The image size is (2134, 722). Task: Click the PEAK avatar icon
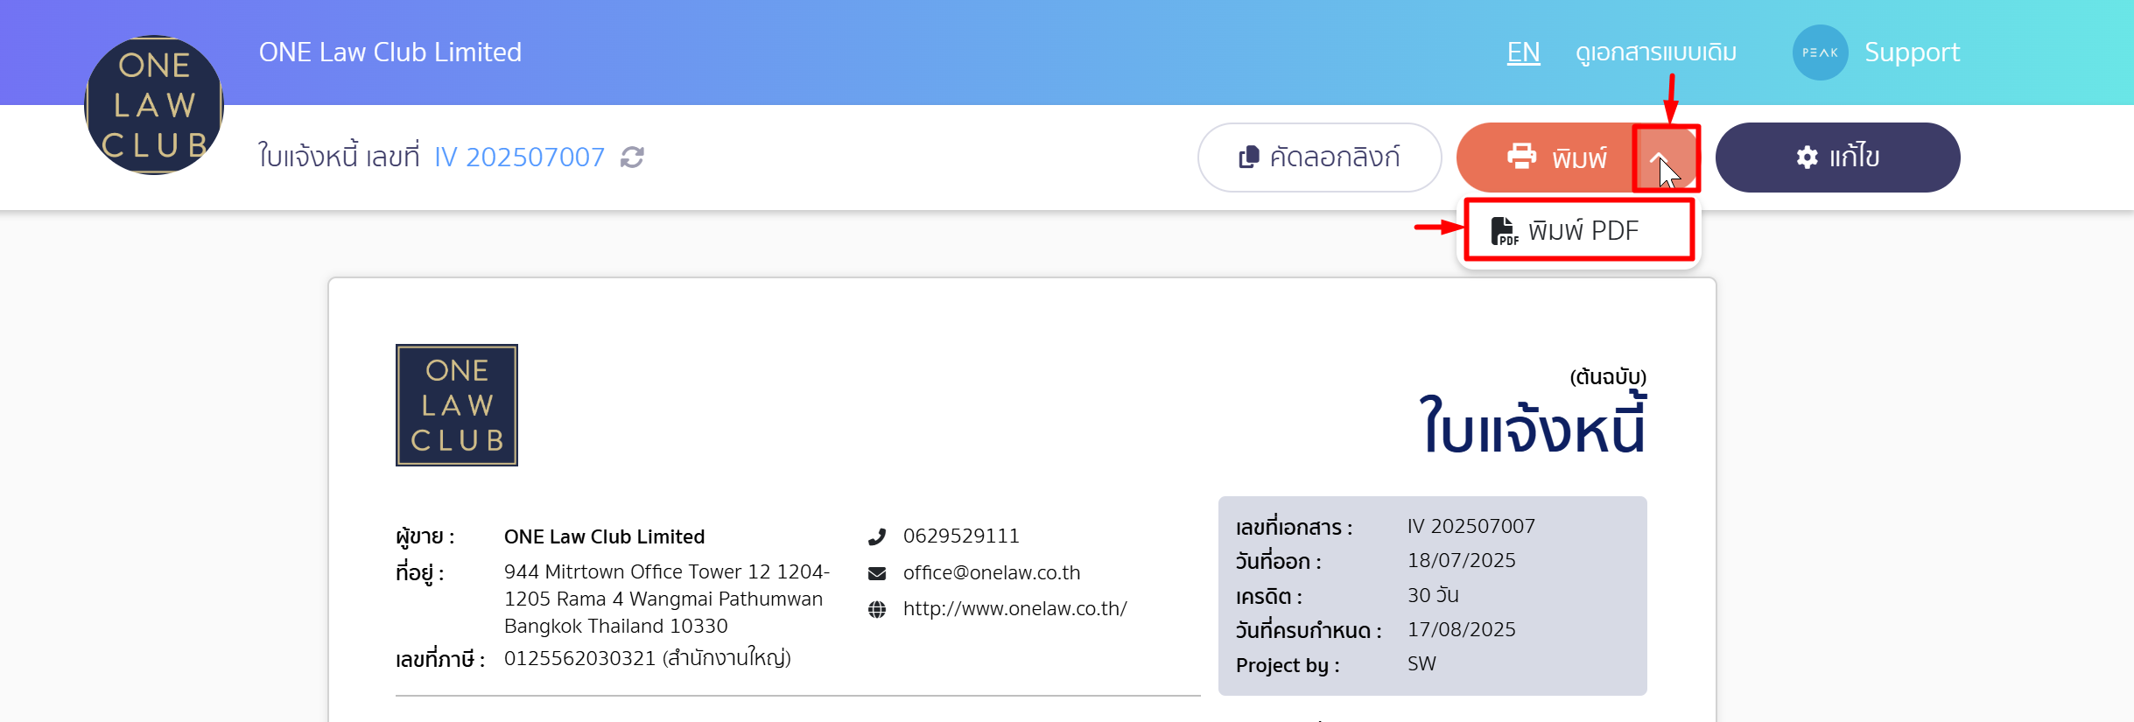click(x=1820, y=53)
